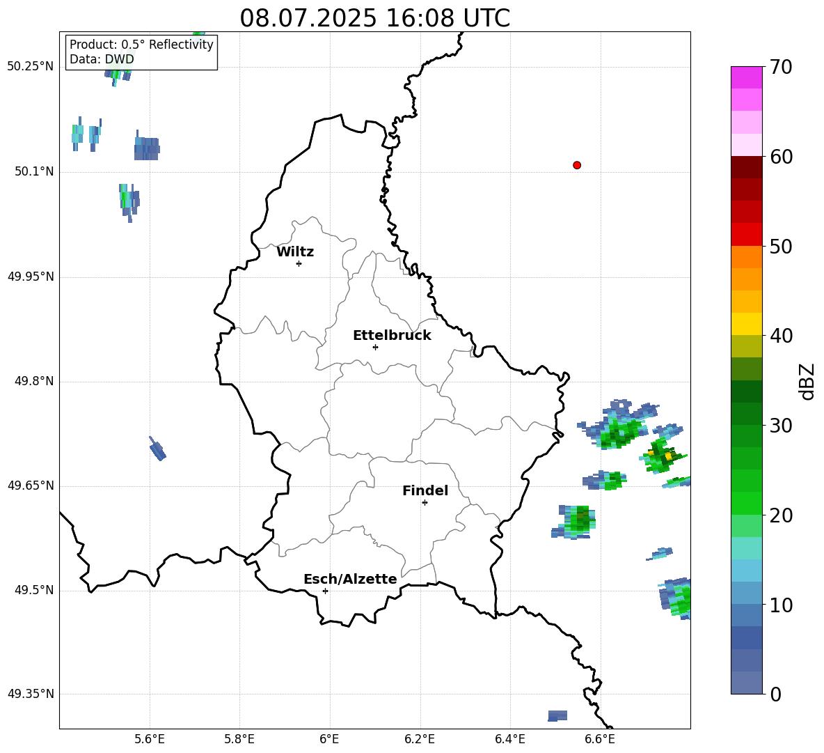
Task: Click the Findel city label
Action: pyautogui.click(x=425, y=490)
